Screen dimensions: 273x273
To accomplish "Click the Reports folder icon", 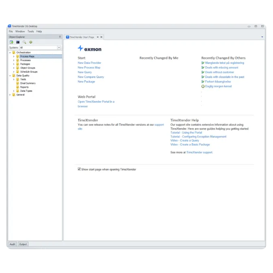I will pos(17,87).
